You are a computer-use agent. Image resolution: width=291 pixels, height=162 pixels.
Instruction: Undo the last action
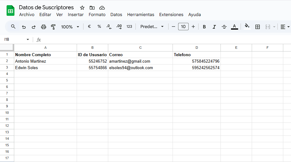pyautogui.click(x=24, y=27)
